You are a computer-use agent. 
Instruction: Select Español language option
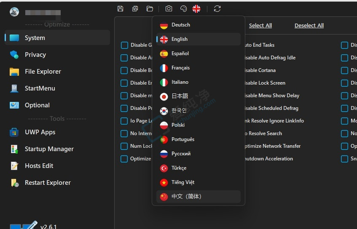point(198,53)
